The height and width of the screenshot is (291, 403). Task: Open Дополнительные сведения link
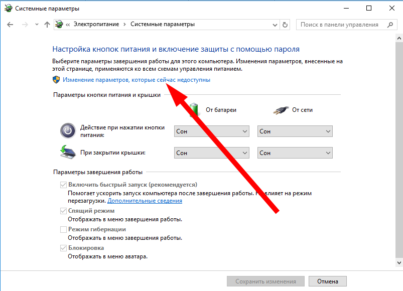coord(145,201)
